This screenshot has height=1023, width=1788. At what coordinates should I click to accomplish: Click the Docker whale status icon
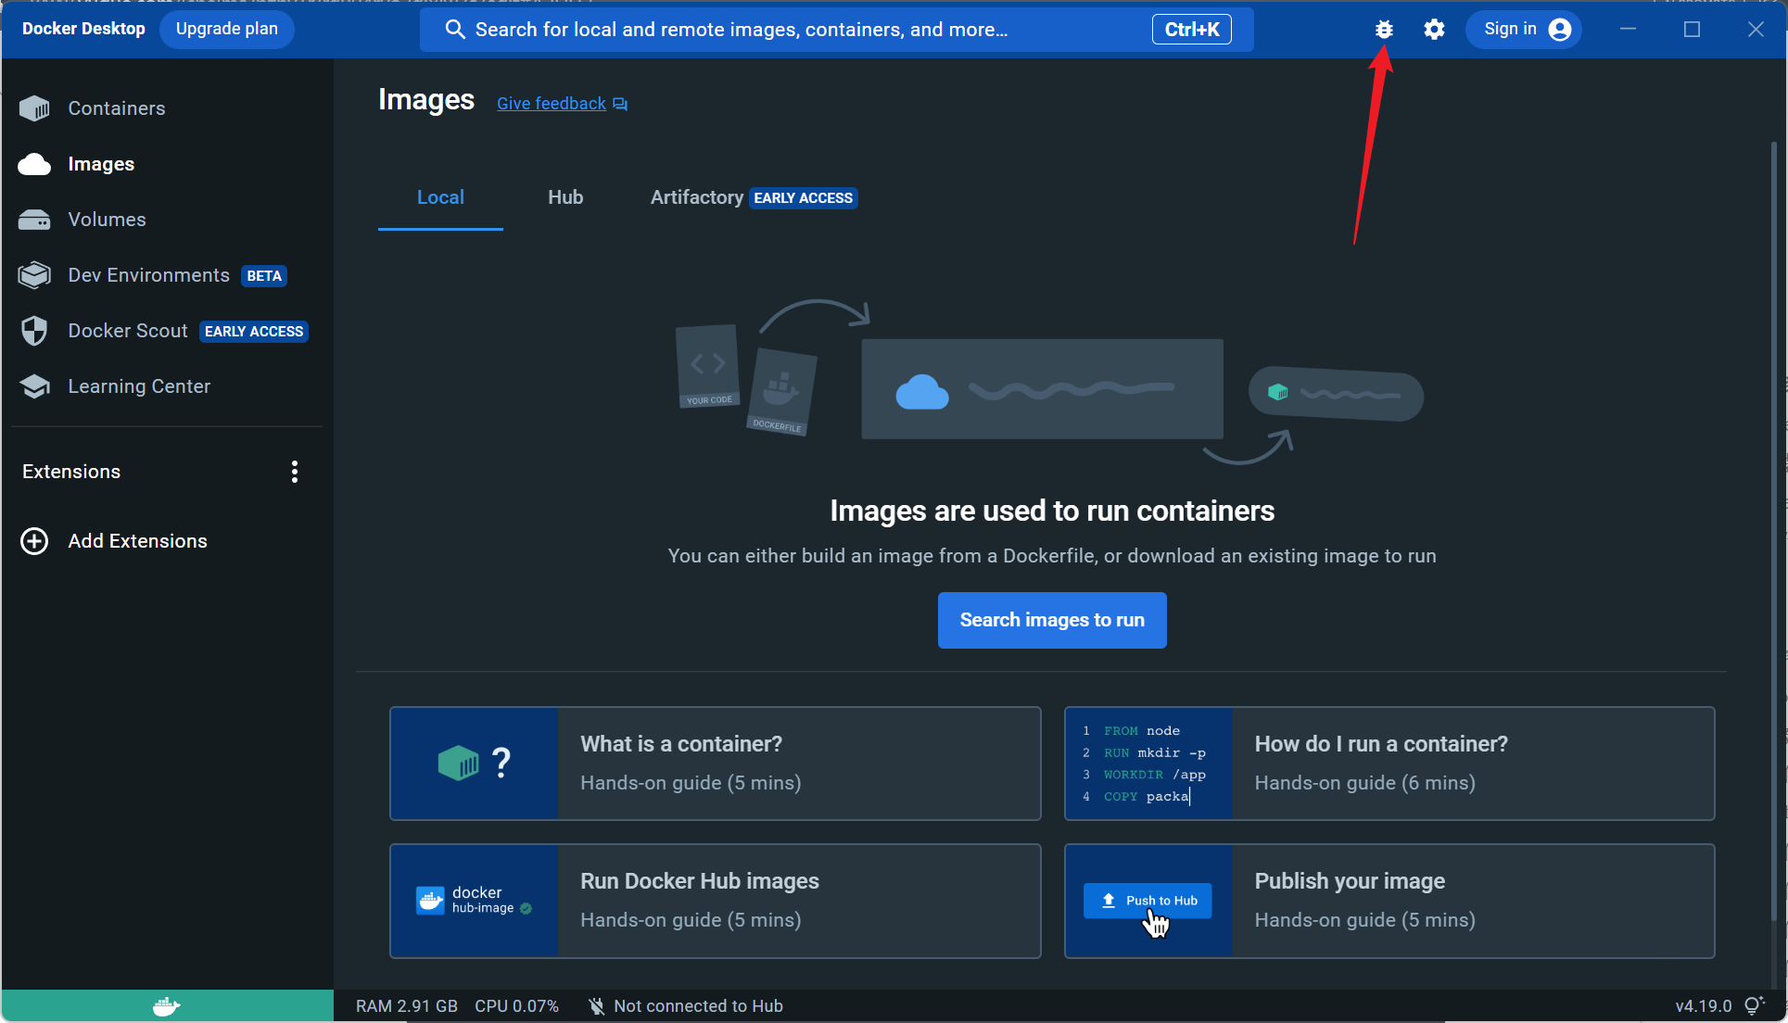(167, 1006)
